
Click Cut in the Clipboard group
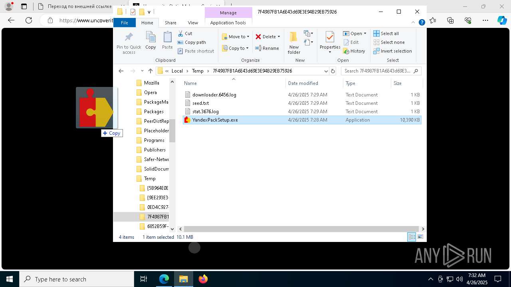pyautogui.click(x=185, y=33)
